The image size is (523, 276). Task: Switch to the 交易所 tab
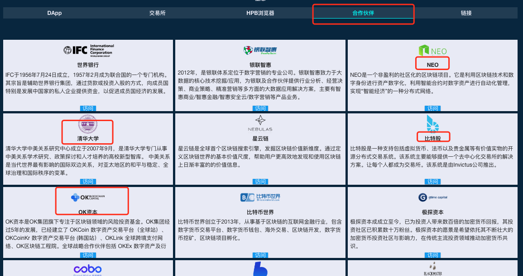coord(158,13)
